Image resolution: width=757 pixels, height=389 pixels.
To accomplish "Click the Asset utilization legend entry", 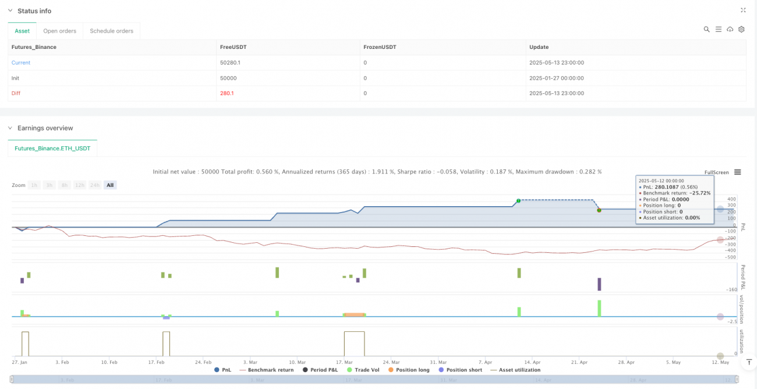I will (515, 370).
